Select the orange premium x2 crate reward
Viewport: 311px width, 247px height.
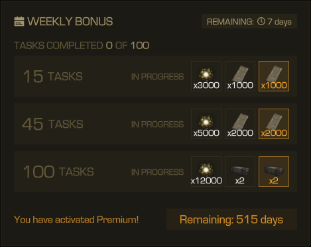[274, 172]
